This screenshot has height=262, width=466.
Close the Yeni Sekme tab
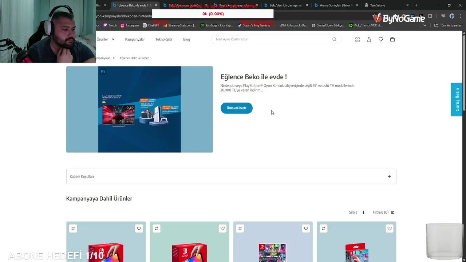[407, 5]
